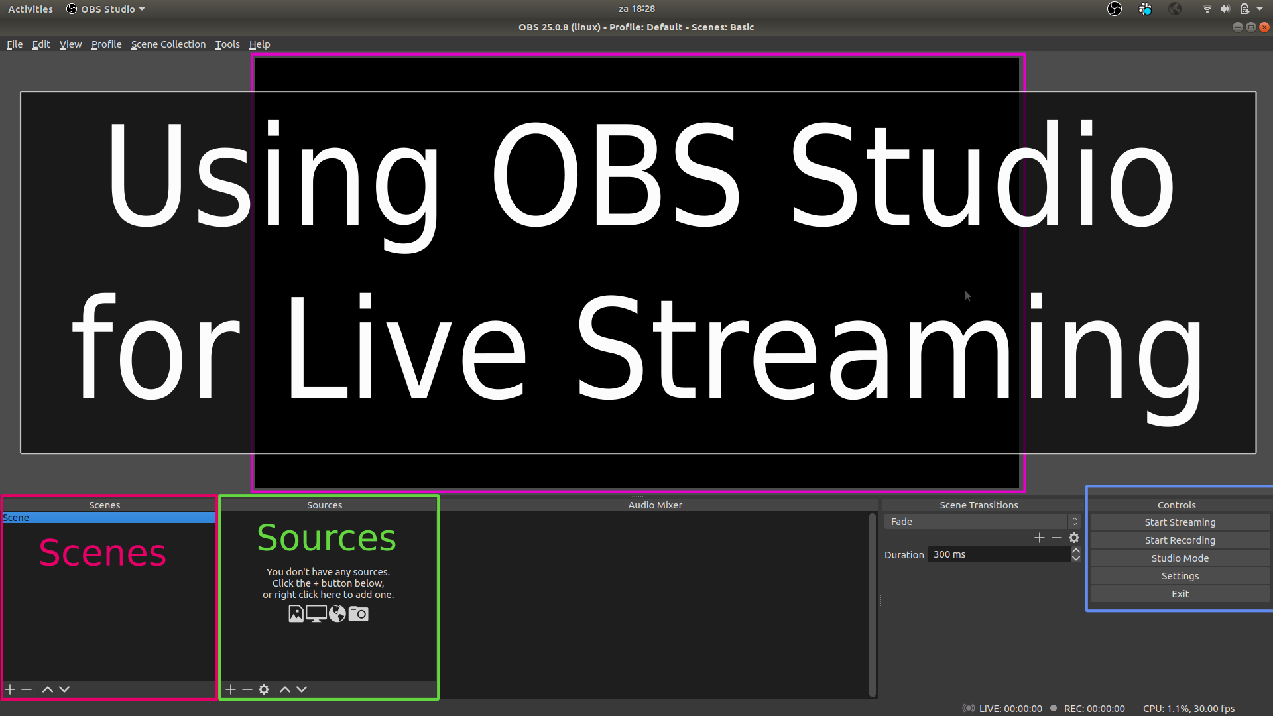
Task: Remove the selected scene with minus icon
Action: (27, 689)
